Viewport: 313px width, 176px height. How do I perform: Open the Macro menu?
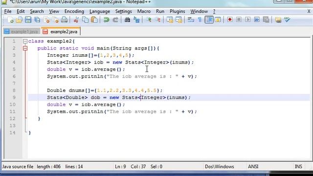tap(144, 11)
